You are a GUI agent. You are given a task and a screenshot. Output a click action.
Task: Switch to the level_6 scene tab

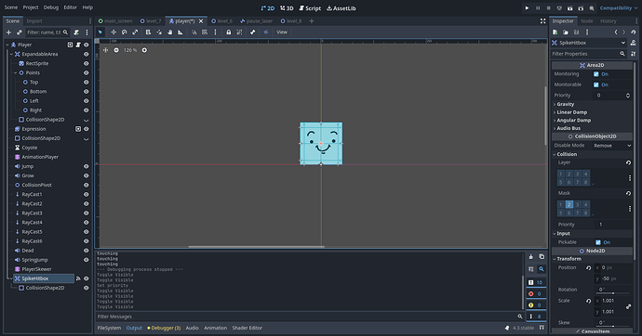221,21
